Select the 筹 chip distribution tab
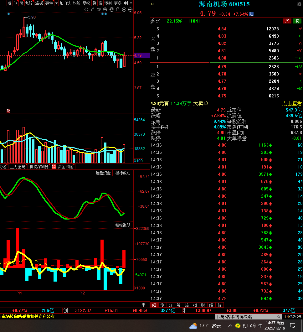Screen dimensions: 303x332 coord(179,305)
